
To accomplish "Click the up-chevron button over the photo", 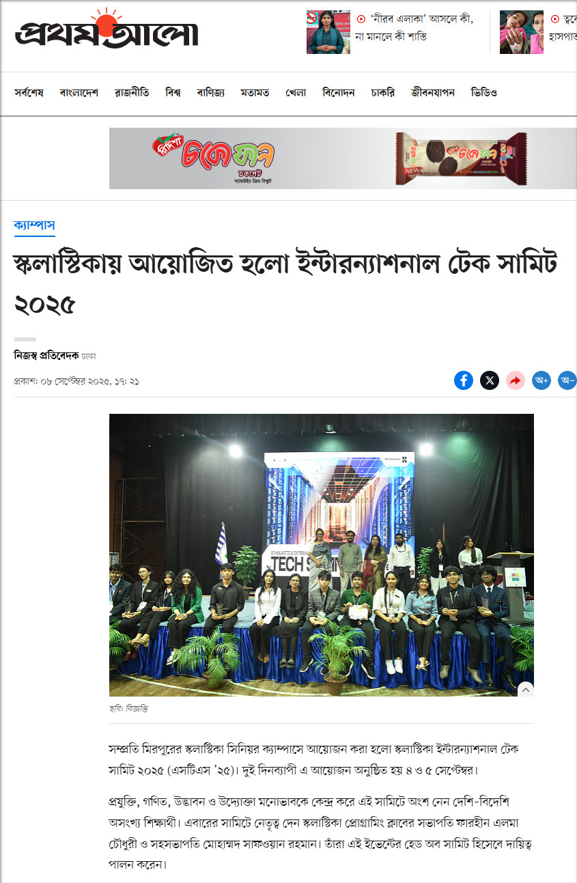I will [525, 690].
